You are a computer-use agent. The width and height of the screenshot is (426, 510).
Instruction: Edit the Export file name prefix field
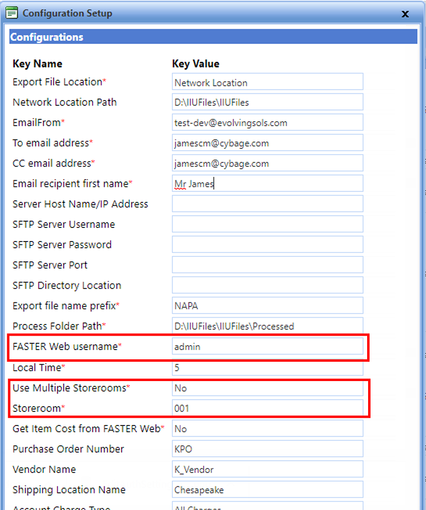tap(267, 305)
